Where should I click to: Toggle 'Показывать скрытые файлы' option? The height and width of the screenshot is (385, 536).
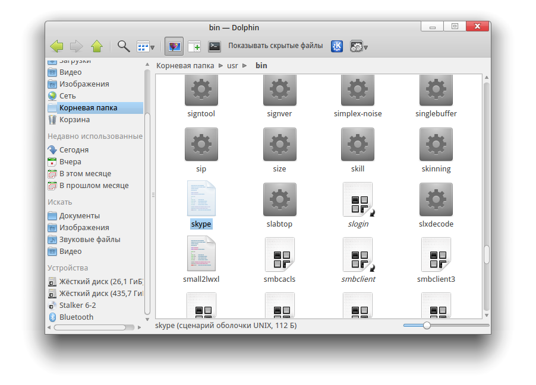[x=275, y=46]
